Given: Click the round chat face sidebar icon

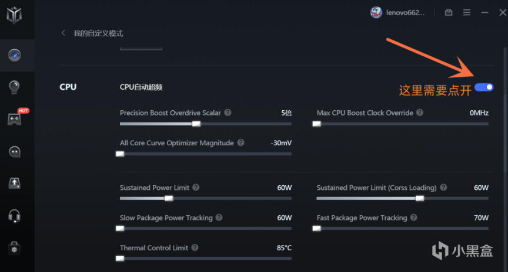Looking at the screenshot, I should pyautogui.click(x=14, y=151).
